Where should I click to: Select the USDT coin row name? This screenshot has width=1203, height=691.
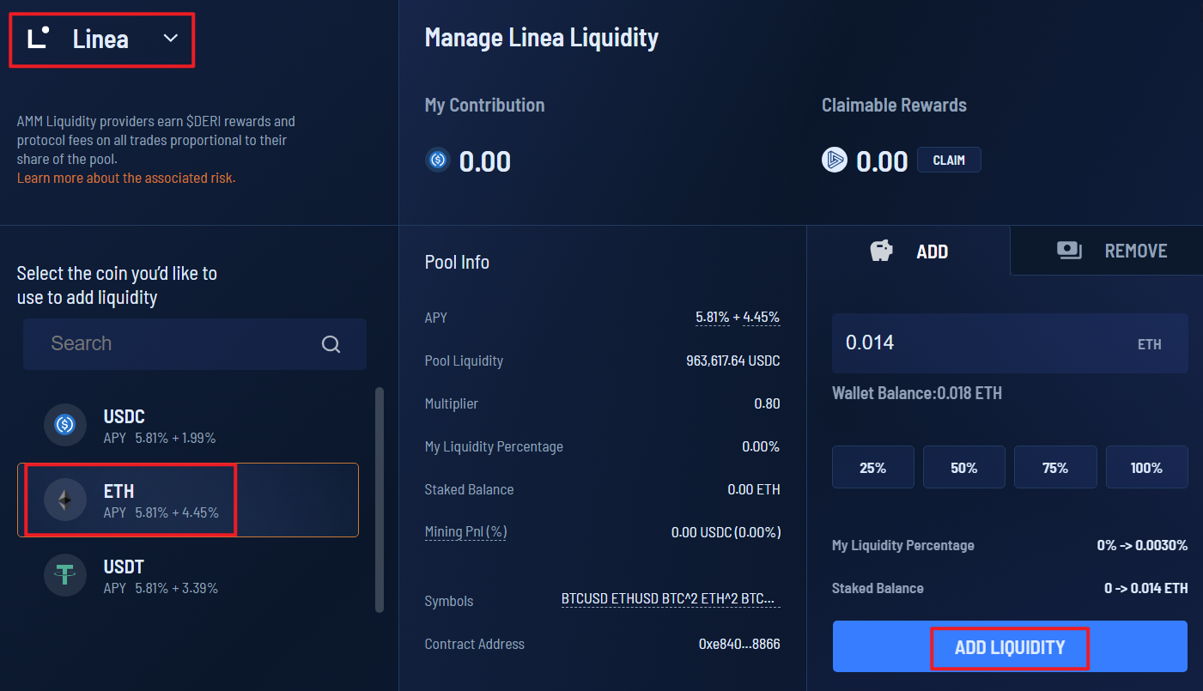[124, 567]
